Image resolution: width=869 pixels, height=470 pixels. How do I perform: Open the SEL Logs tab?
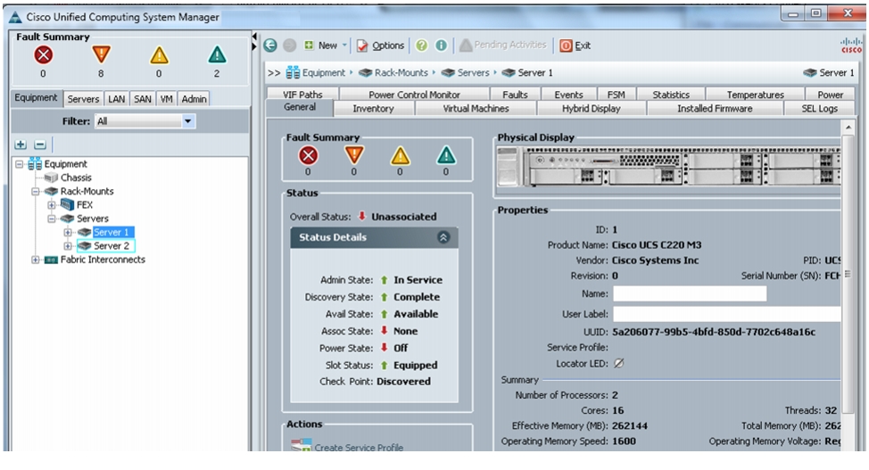pos(819,109)
